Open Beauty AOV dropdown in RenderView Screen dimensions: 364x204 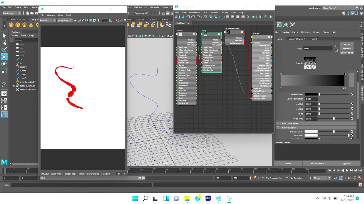(x=48, y=20)
